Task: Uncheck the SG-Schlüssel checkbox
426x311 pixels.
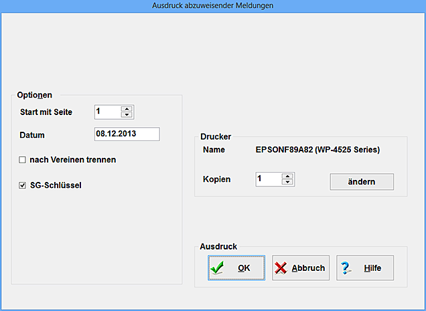Action: pos(22,185)
